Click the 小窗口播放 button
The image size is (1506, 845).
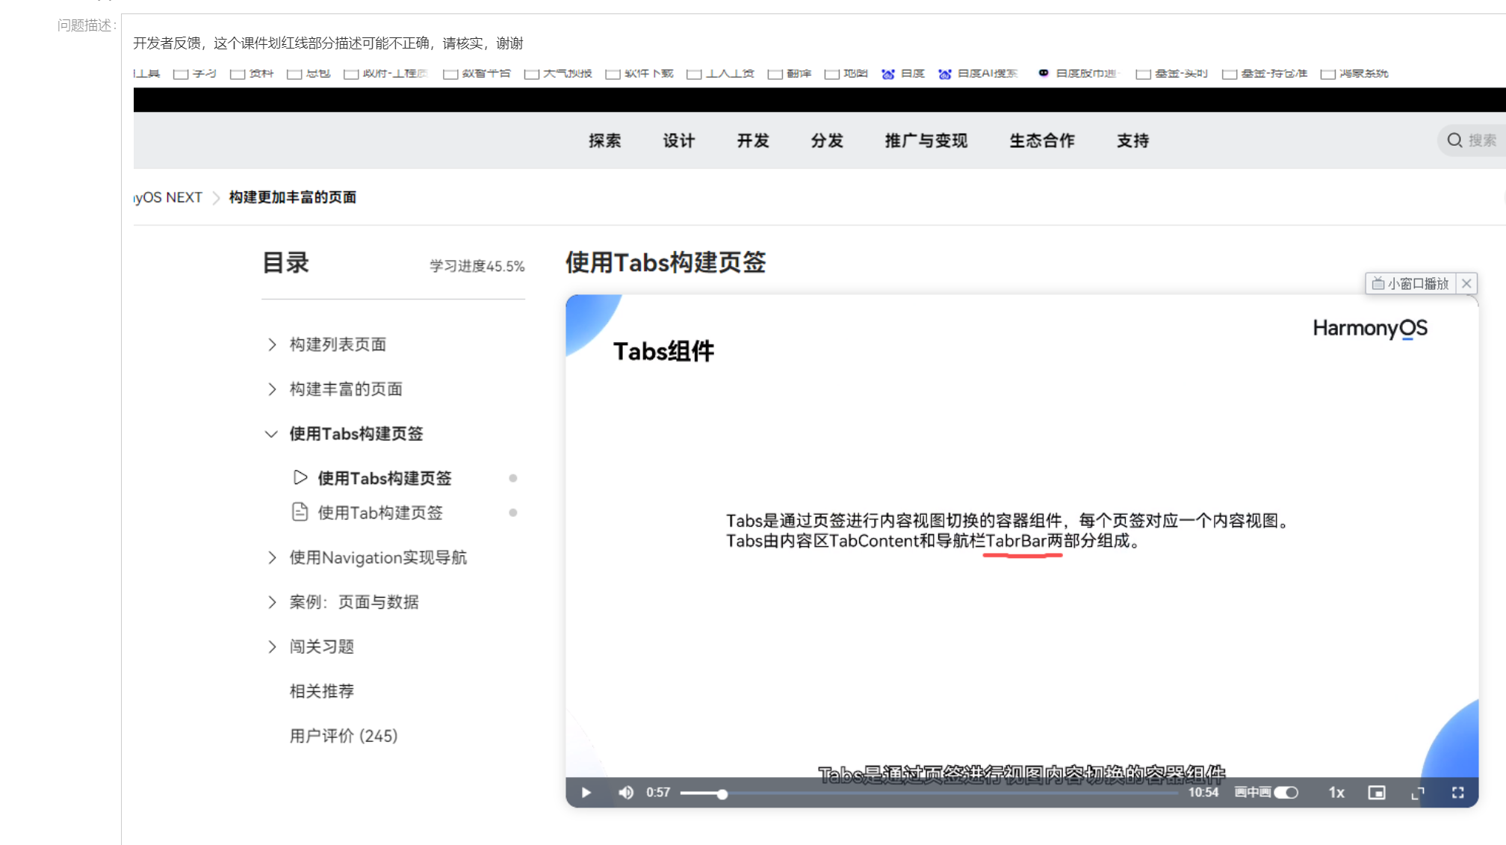point(1410,284)
